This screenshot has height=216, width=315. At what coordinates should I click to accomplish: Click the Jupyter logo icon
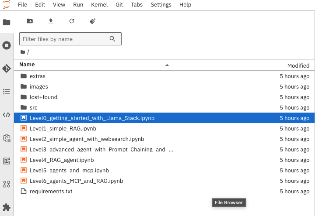7,4
